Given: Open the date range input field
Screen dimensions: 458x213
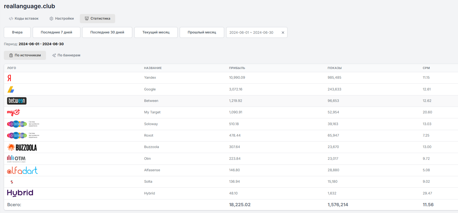Looking at the screenshot, I should 251,33.
